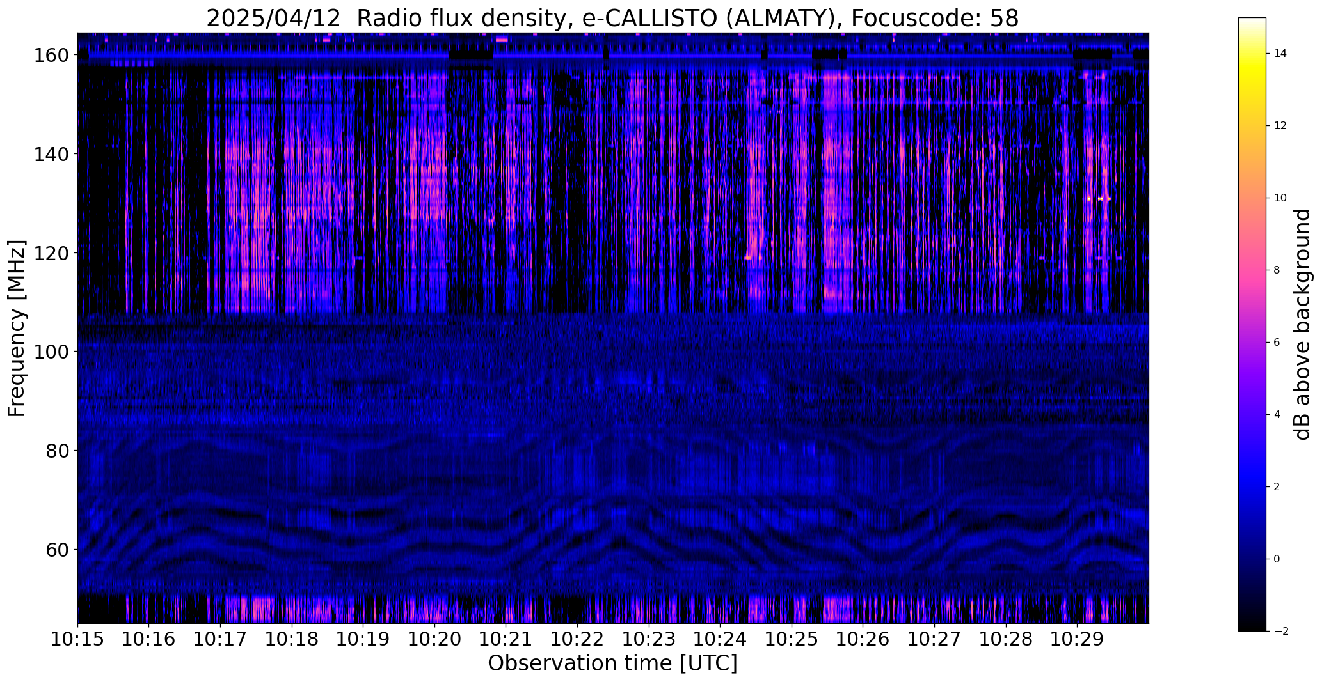
Task: Click the 10:19 time tick label
Action: [363, 640]
